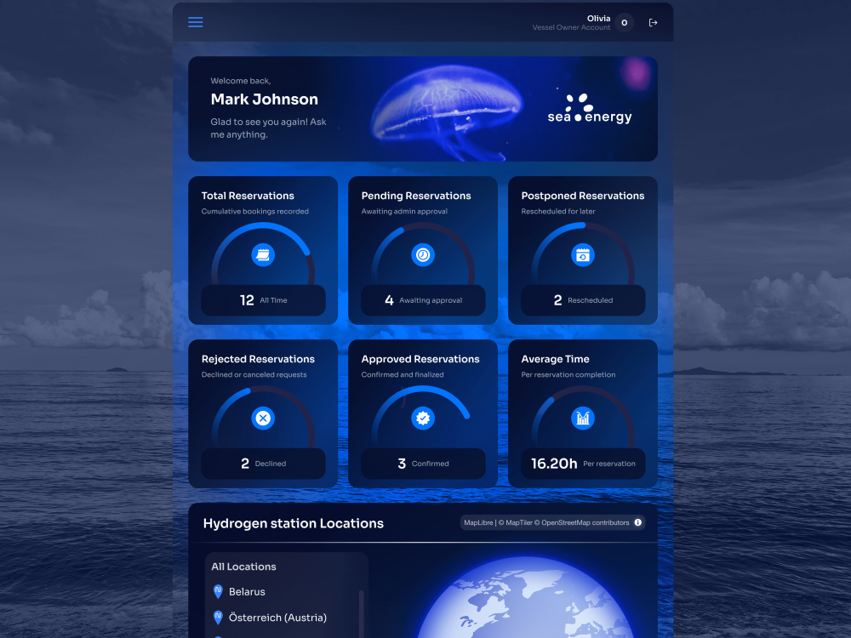Click the Rejected Reservations card title
The image size is (851, 638).
258,359
